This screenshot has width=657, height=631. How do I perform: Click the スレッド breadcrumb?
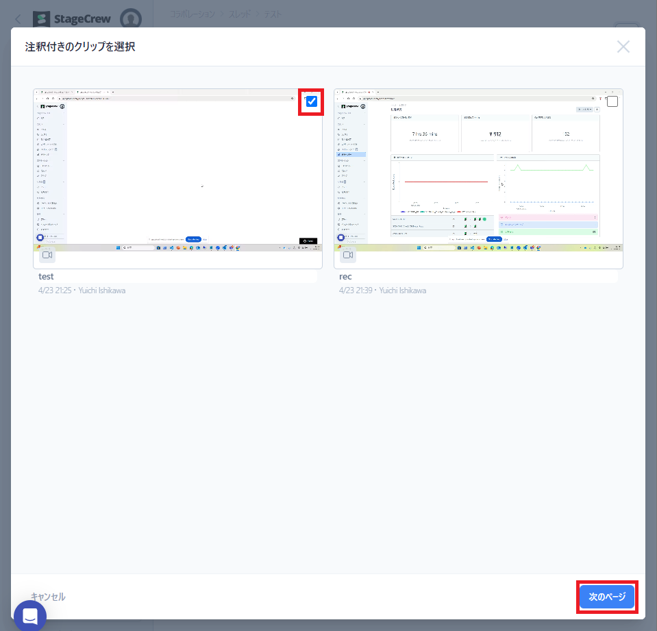(240, 14)
